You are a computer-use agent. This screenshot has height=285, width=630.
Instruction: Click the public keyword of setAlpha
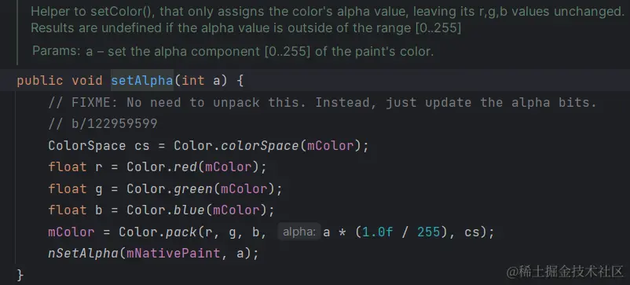pyautogui.click(x=40, y=81)
